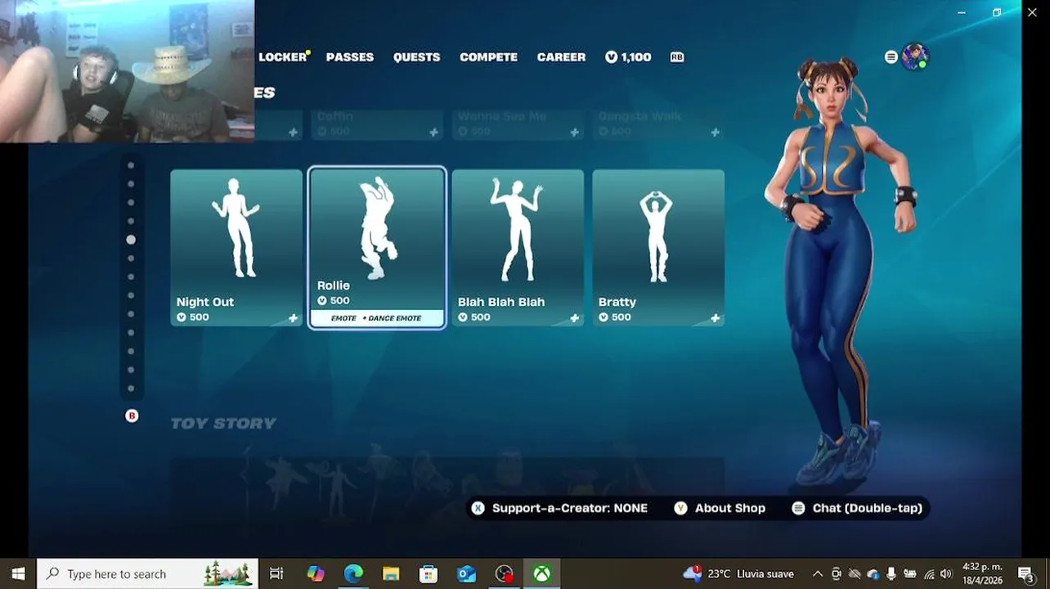Open About Shop
Viewport: 1050px width, 589px height.
coord(730,508)
